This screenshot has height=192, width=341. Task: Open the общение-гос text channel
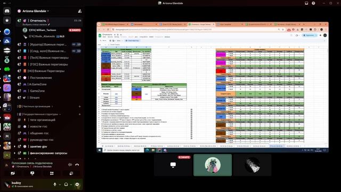pos(39,133)
